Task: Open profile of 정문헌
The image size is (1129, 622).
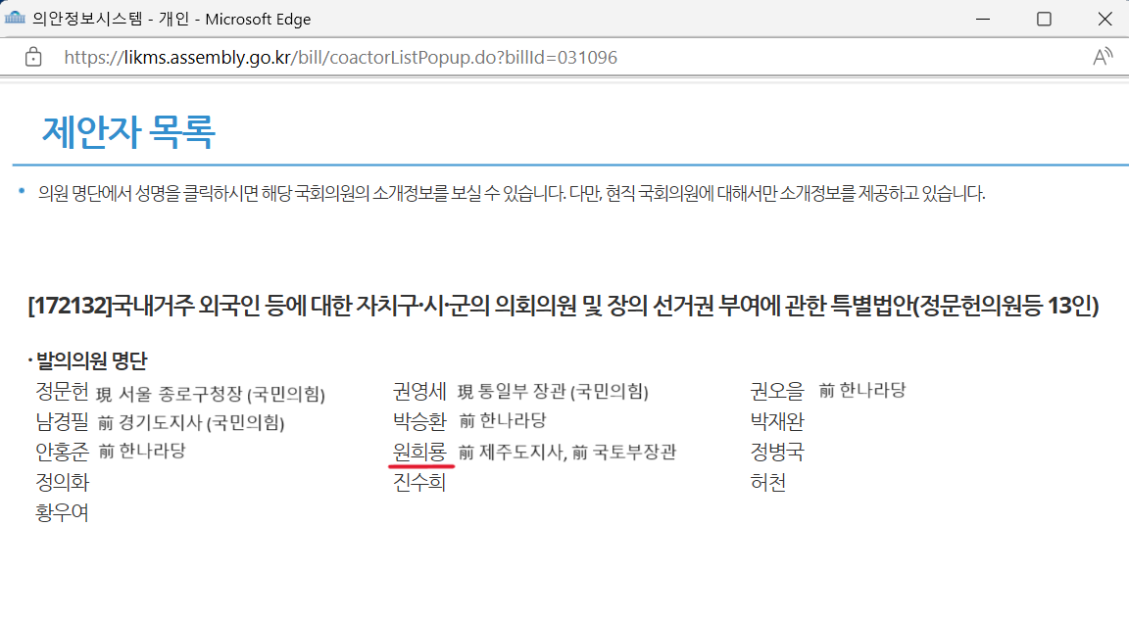Action: [62, 392]
